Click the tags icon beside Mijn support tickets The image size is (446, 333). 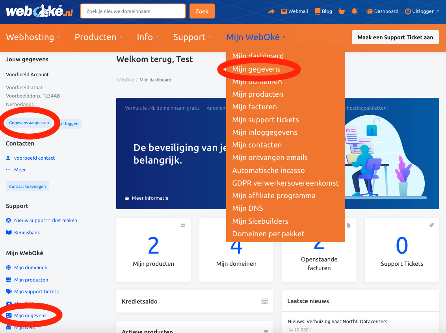(9, 292)
